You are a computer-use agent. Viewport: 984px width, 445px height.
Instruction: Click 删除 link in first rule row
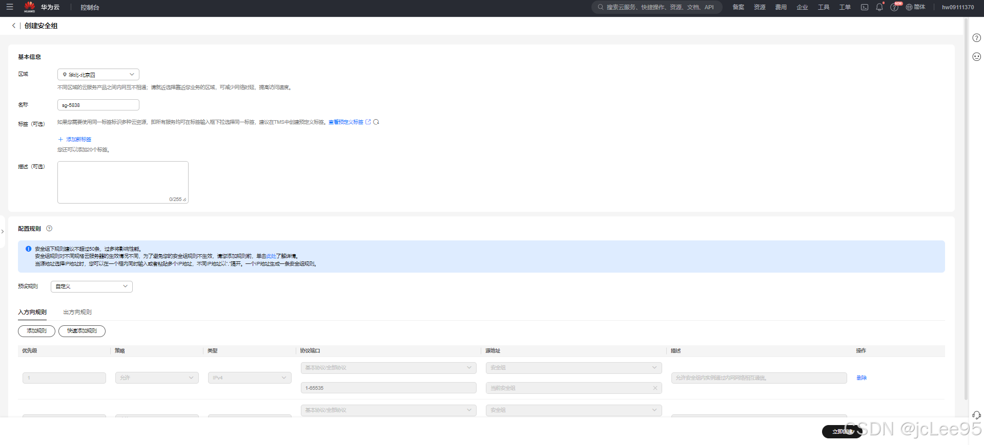pyautogui.click(x=862, y=378)
